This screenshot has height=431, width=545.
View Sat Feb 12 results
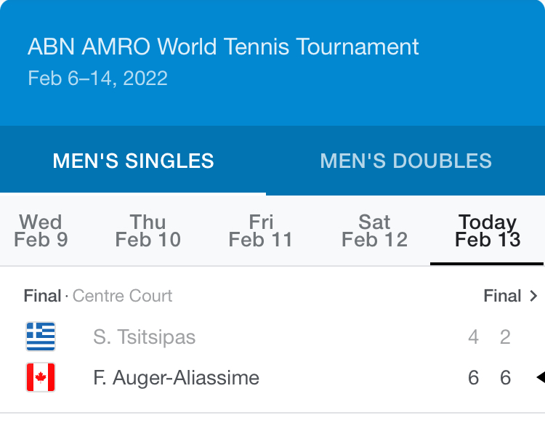pos(374,231)
